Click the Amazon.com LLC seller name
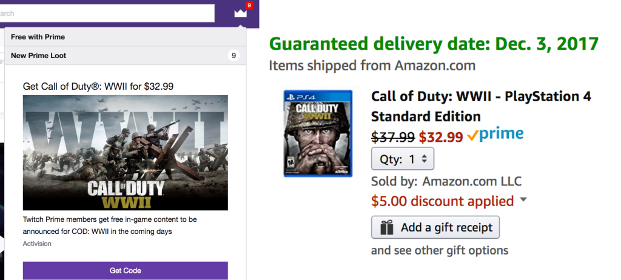 (472, 181)
